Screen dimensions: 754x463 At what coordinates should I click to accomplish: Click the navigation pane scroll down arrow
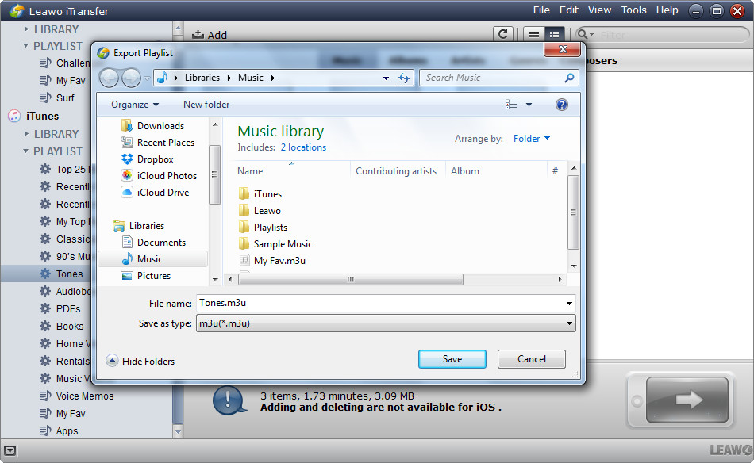point(215,280)
